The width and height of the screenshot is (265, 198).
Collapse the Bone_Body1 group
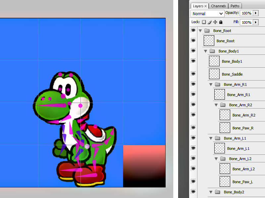click(x=205, y=51)
